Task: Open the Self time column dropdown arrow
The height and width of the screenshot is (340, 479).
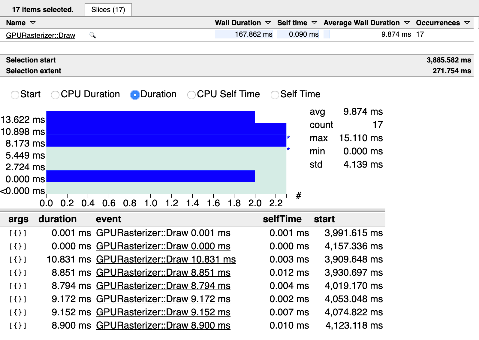Action: 315,23
